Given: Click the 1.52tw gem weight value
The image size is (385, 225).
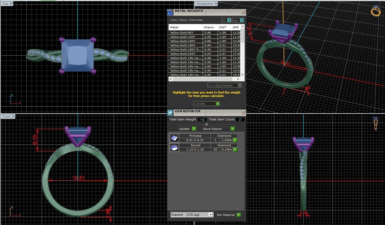Looking at the screenshot, I should click(x=227, y=140).
